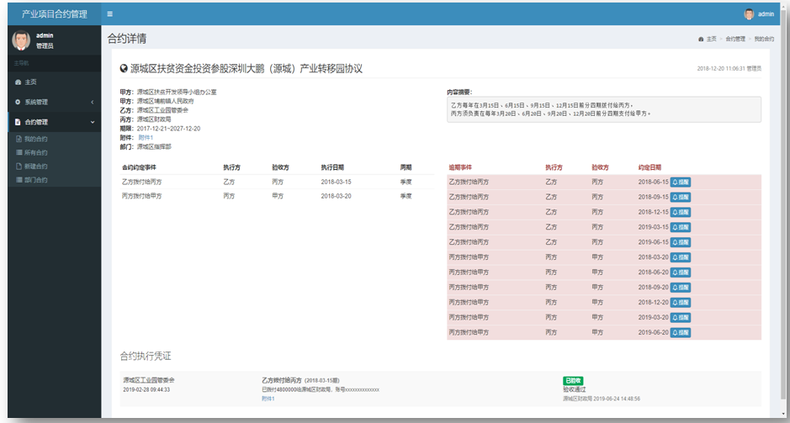Expand the 系统管理 menu arrow
790x423 pixels.
coord(92,102)
